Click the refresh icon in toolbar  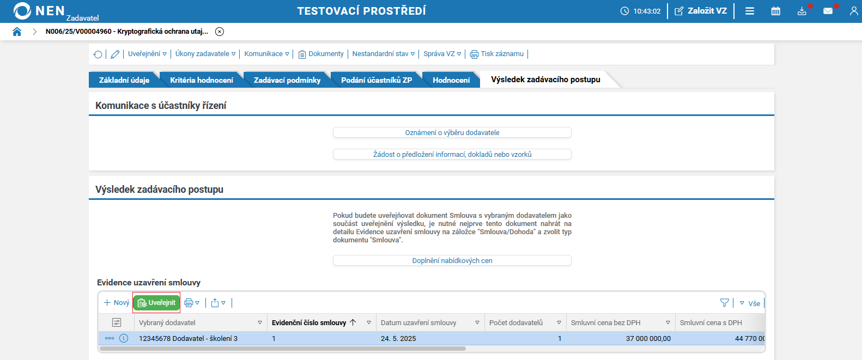98,54
